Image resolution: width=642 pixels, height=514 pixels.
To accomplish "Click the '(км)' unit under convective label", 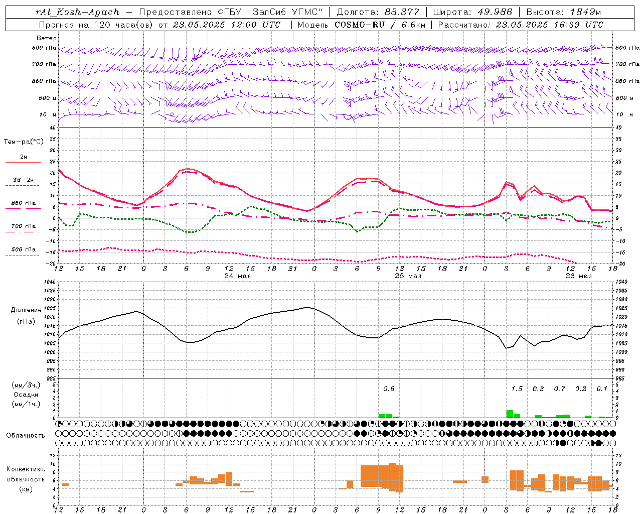I will tap(26, 489).
